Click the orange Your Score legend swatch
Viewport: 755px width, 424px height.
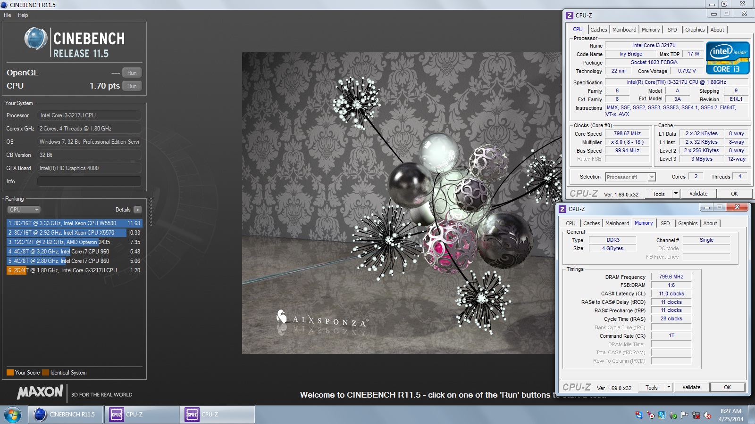point(10,373)
